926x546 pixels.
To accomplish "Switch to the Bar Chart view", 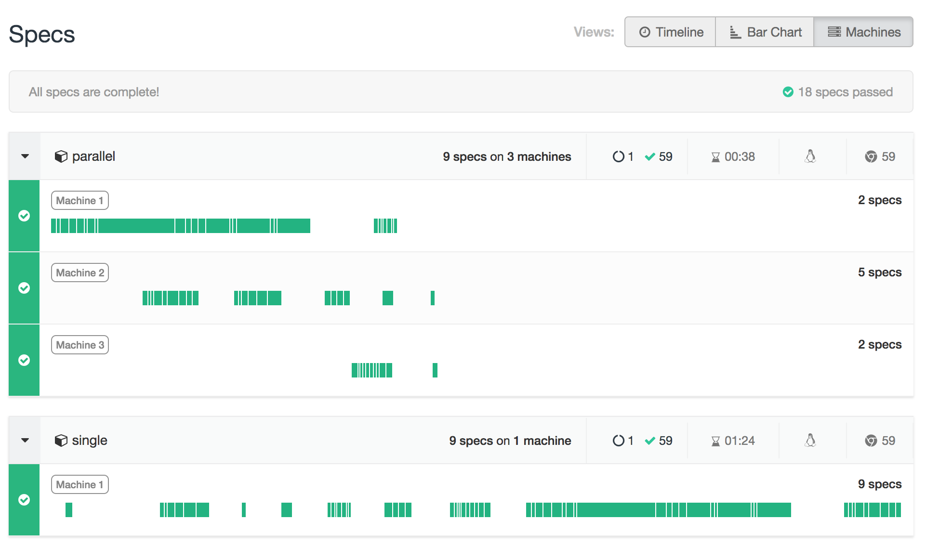I will (x=765, y=32).
